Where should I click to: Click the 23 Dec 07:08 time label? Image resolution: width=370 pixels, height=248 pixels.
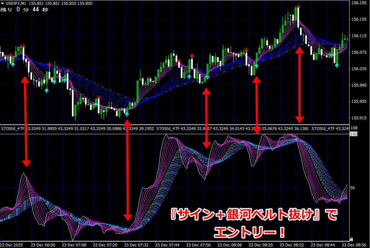coord(74,245)
